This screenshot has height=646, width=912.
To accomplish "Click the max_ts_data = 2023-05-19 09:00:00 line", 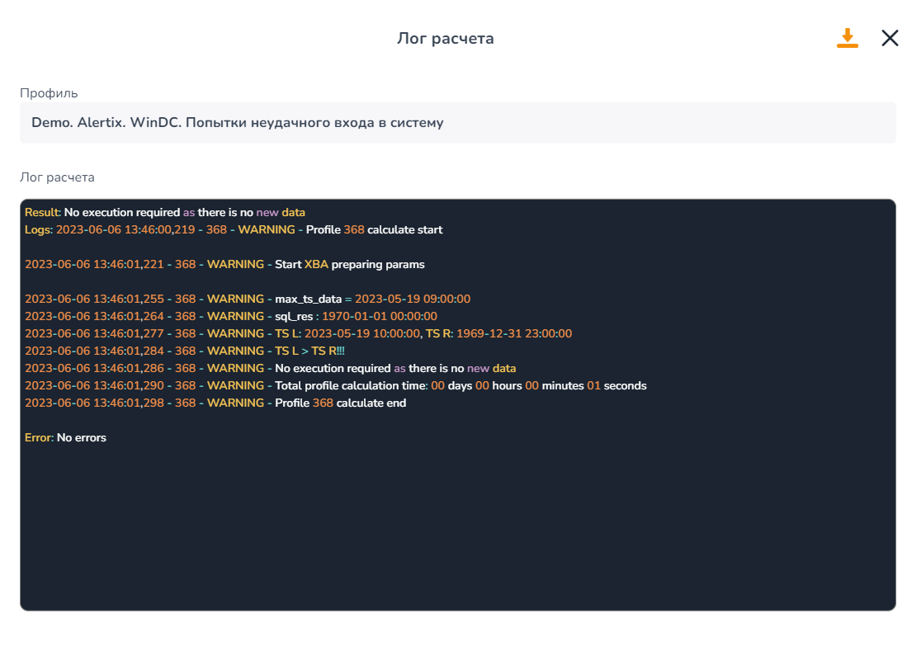I will (248, 299).
